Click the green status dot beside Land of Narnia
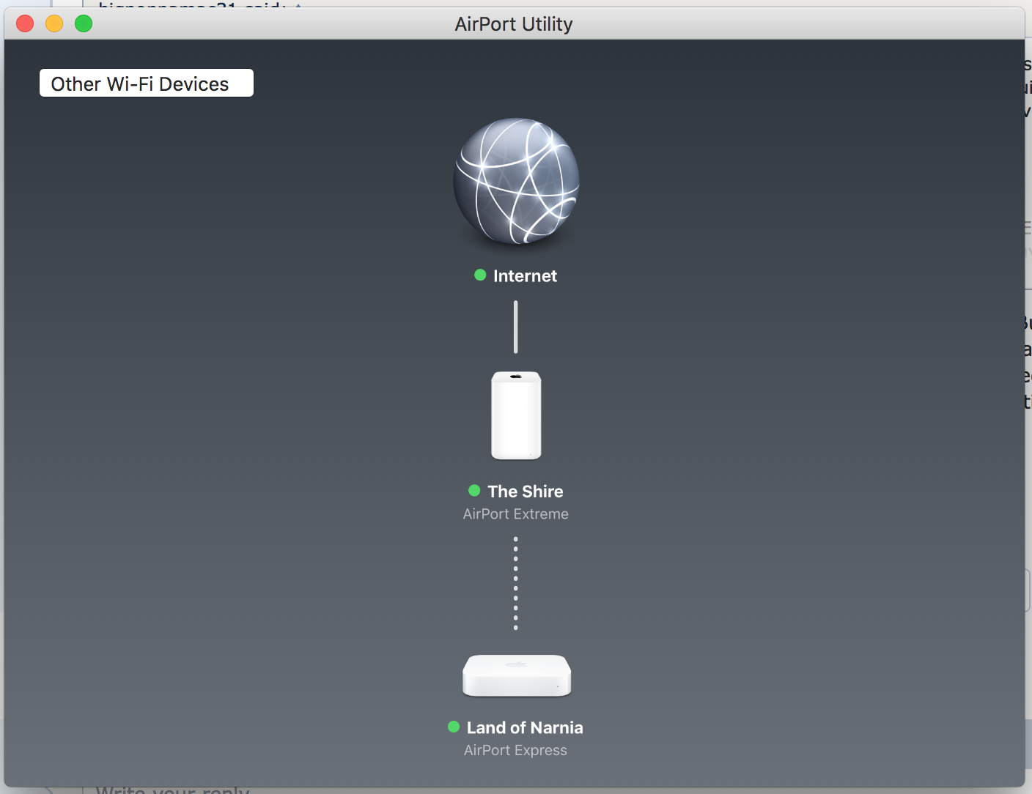This screenshot has height=794, width=1032. tap(454, 727)
